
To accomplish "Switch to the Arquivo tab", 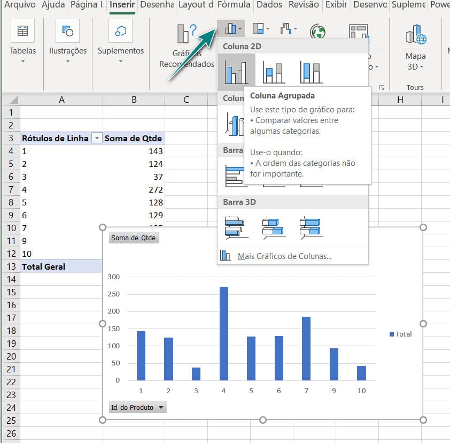I will (x=20, y=5).
